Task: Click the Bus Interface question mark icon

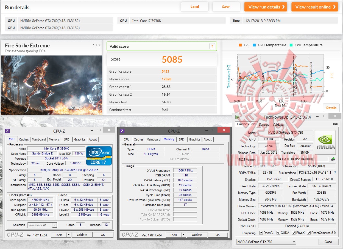Action: tap(335, 173)
